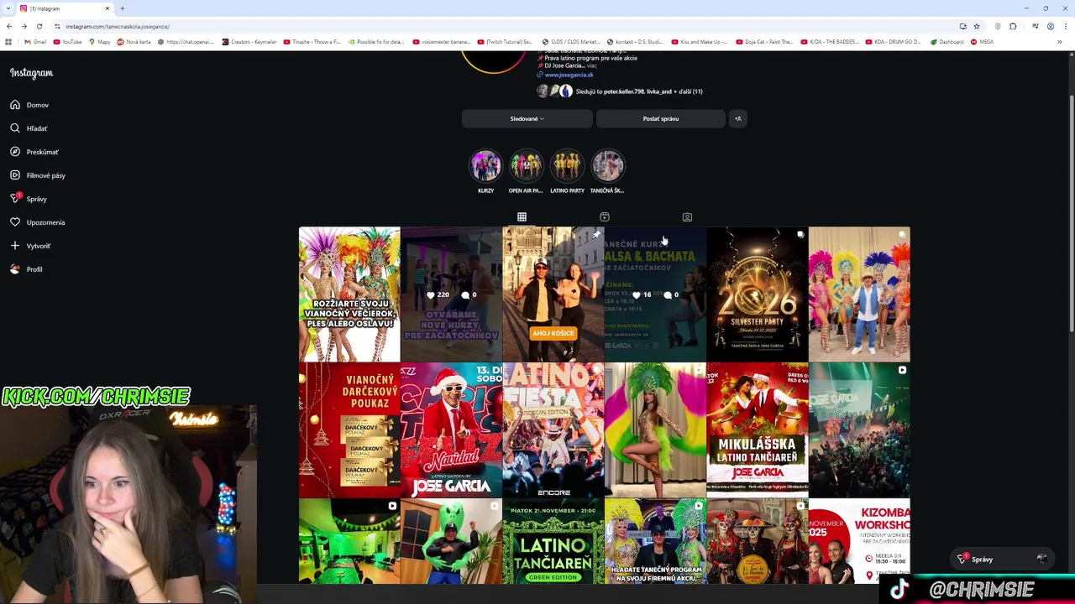
Task: Open a new Chrome tab
Action: [123, 8]
